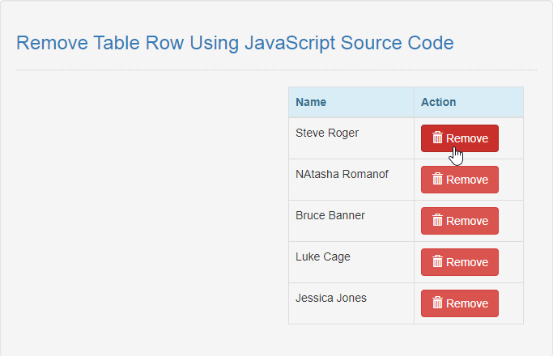Remove the NAtasha Romanof row using its button

pos(460,180)
